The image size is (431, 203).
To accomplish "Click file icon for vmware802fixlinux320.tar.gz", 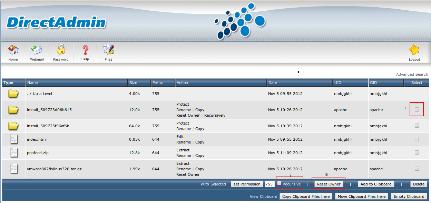I will (14, 169).
